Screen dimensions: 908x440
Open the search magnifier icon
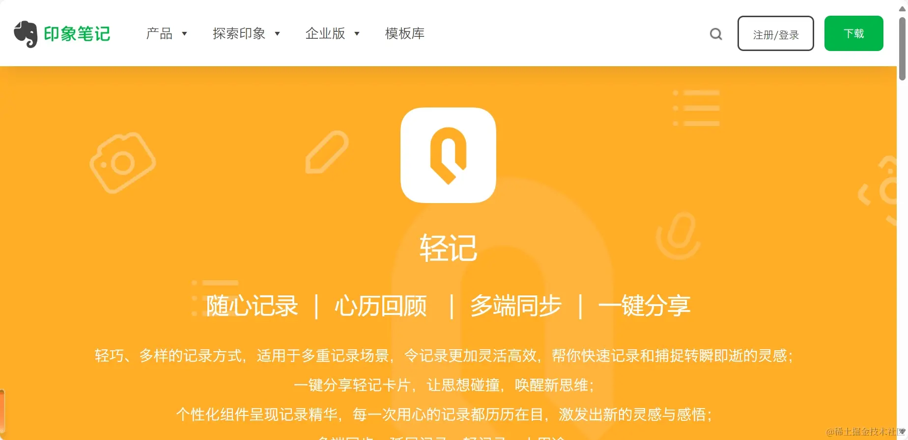click(x=716, y=34)
